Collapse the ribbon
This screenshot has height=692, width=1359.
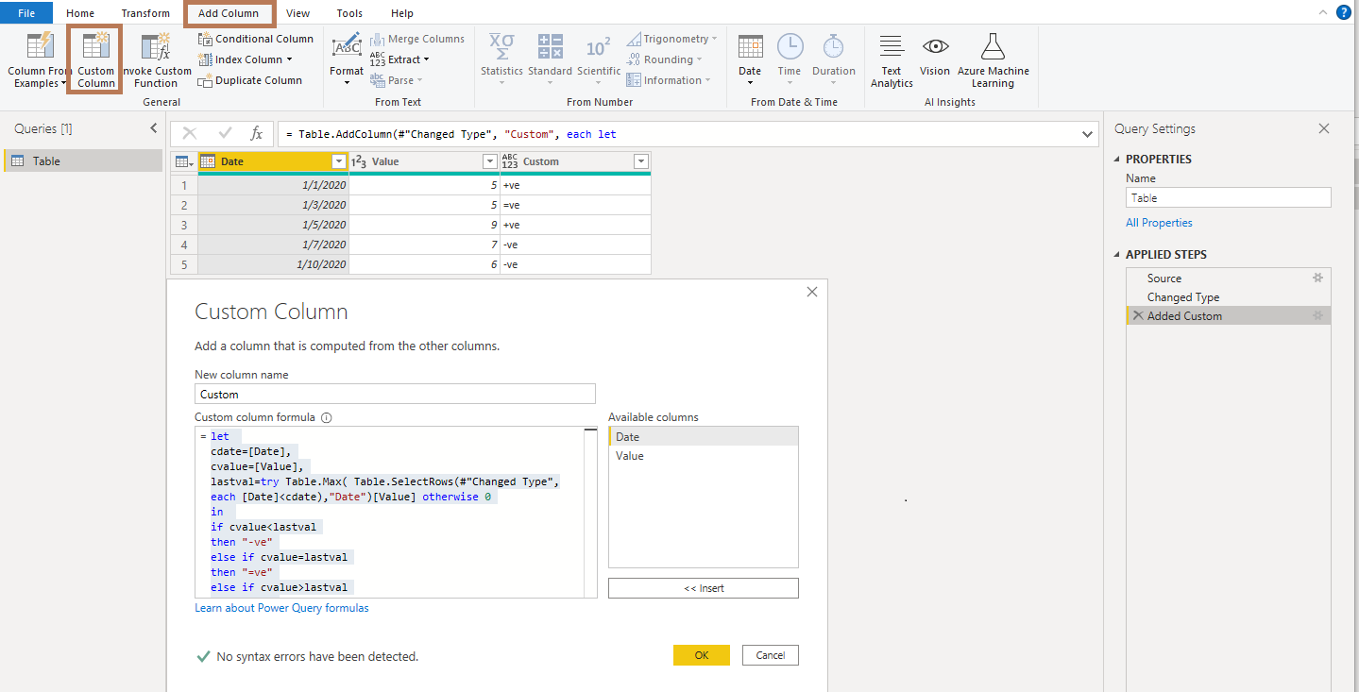pyautogui.click(x=1324, y=12)
